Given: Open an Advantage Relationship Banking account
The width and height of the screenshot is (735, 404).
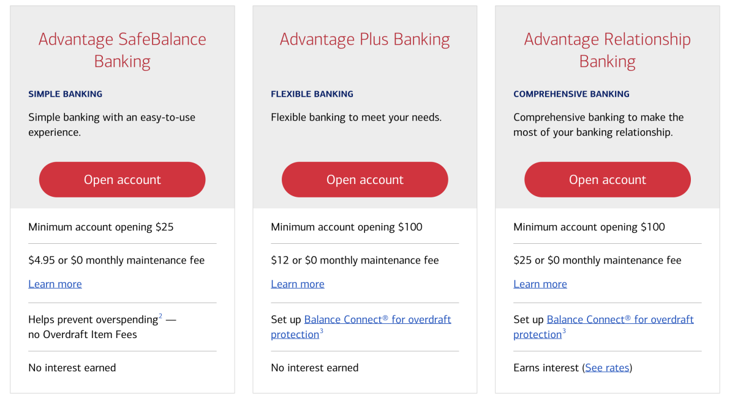Looking at the screenshot, I should [608, 180].
